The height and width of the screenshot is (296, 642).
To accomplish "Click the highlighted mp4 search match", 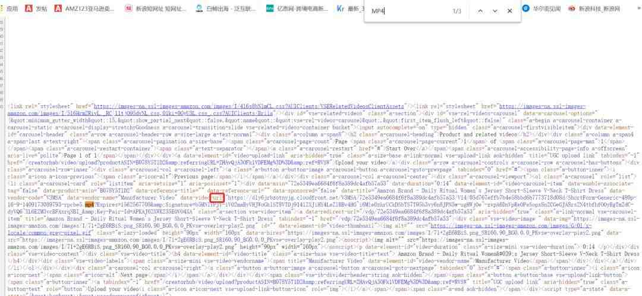I will click(89, 203).
